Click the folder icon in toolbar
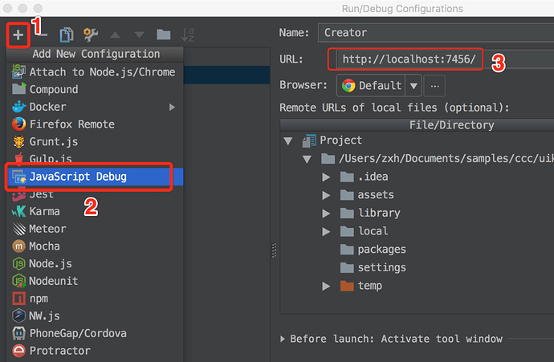This screenshot has height=362, width=554. [164, 35]
